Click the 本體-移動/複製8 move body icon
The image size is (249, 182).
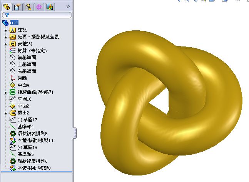point(13,168)
